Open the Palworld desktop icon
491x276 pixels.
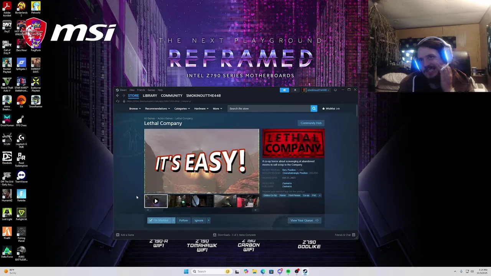[x=36, y=8]
